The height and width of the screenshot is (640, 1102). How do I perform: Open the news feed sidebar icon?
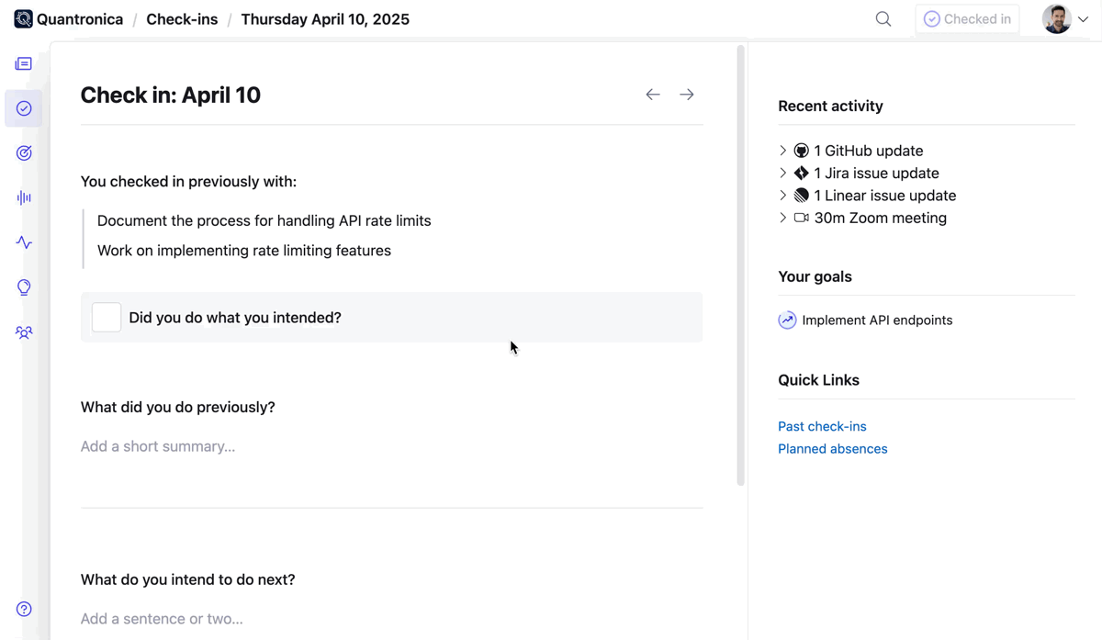(x=24, y=64)
